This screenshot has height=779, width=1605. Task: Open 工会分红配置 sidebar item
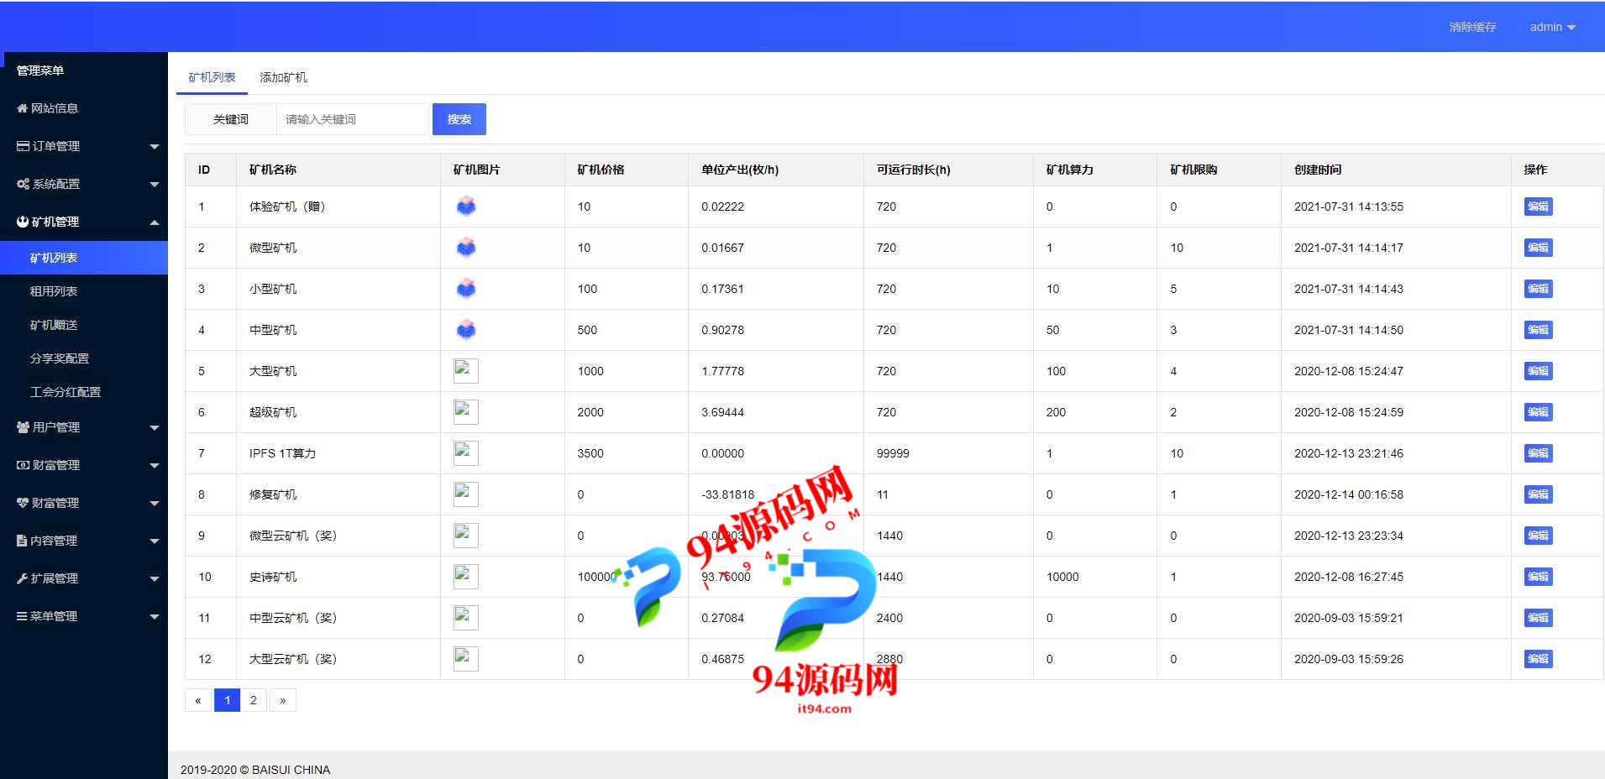coord(84,392)
